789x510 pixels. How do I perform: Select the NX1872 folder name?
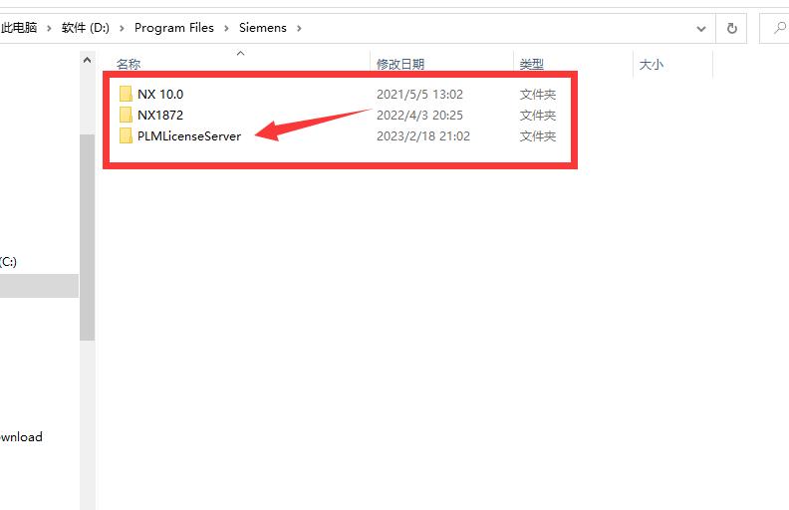pyautogui.click(x=160, y=116)
